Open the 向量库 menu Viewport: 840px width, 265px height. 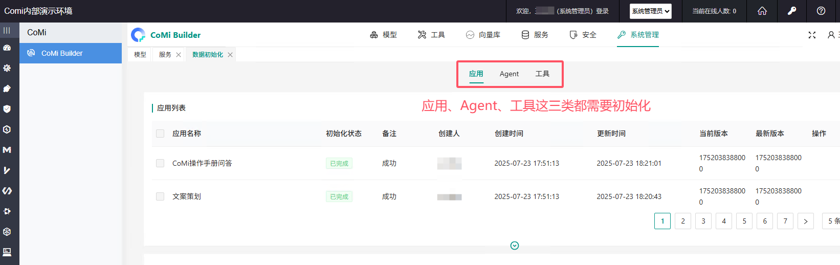[x=483, y=35]
